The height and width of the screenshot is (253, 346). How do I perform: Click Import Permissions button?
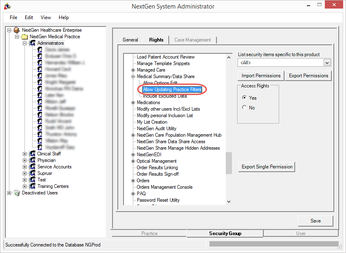pos(261,76)
